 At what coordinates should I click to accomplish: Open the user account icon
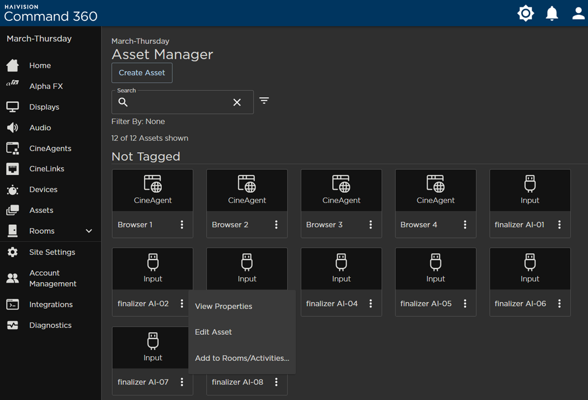(578, 13)
